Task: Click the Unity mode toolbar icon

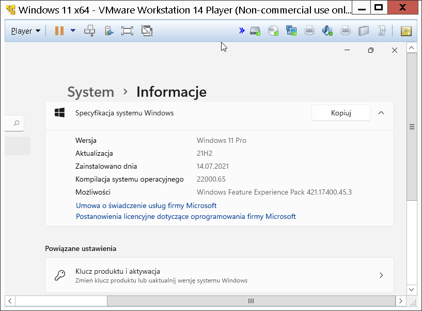Action: pyautogui.click(x=109, y=31)
